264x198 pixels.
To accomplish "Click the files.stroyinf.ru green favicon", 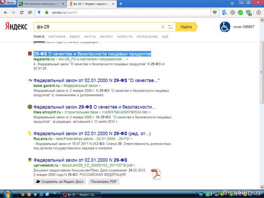I will (30, 107).
